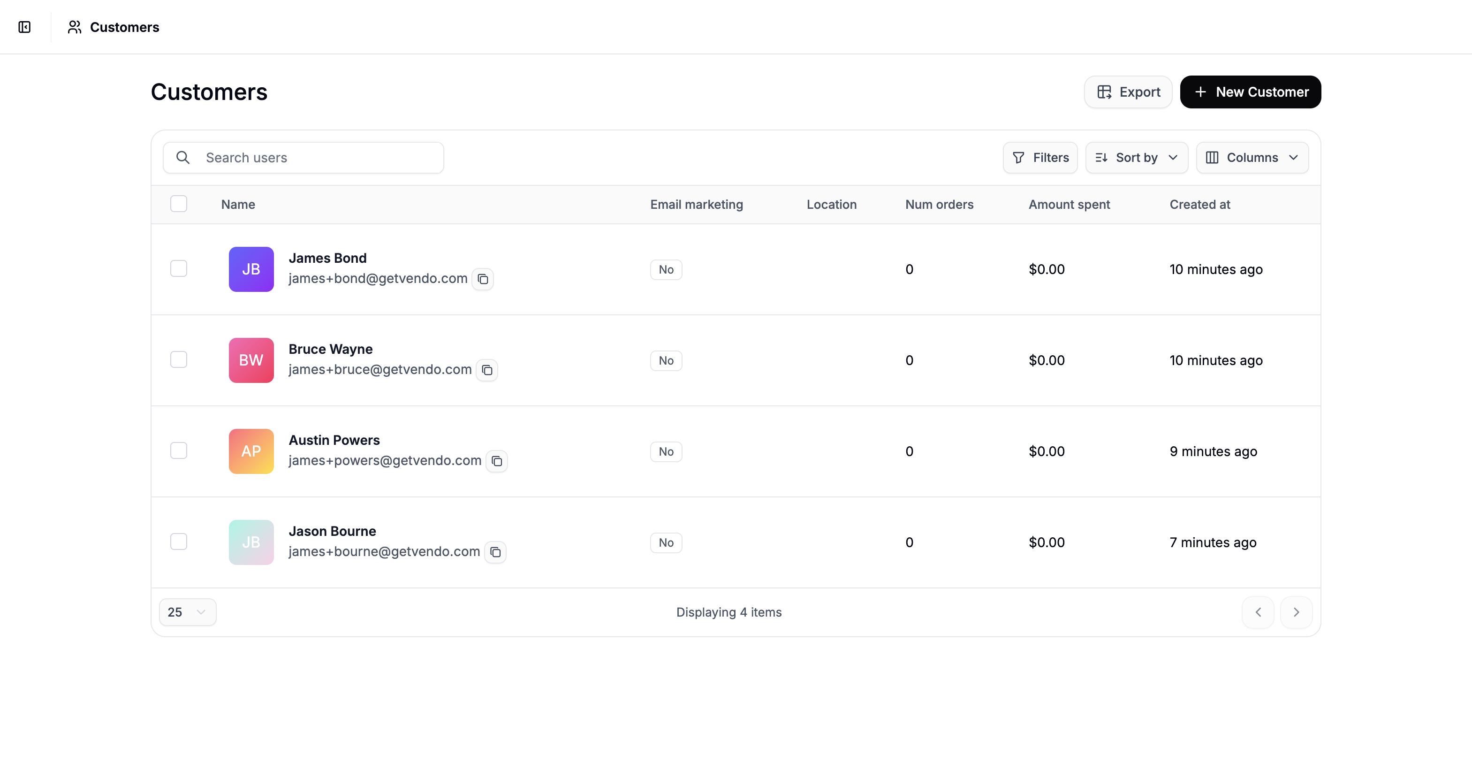Tick the Austin Powers row checkbox
The width and height of the screenshot is (1472, 778).
[x=179, y=450]
